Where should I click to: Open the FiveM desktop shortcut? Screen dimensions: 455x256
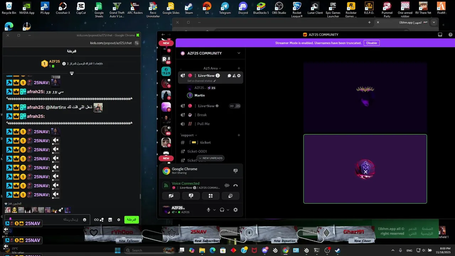[x=441, y=9]
